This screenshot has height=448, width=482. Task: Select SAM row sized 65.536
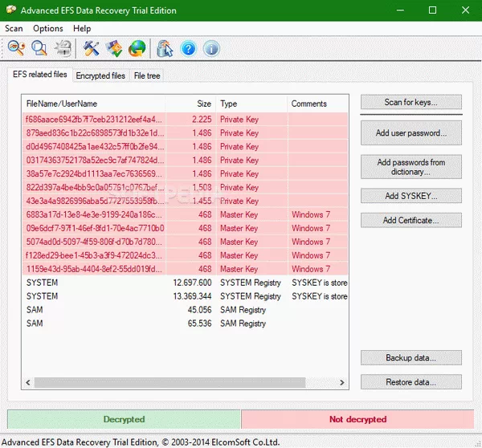click(185, 324)
